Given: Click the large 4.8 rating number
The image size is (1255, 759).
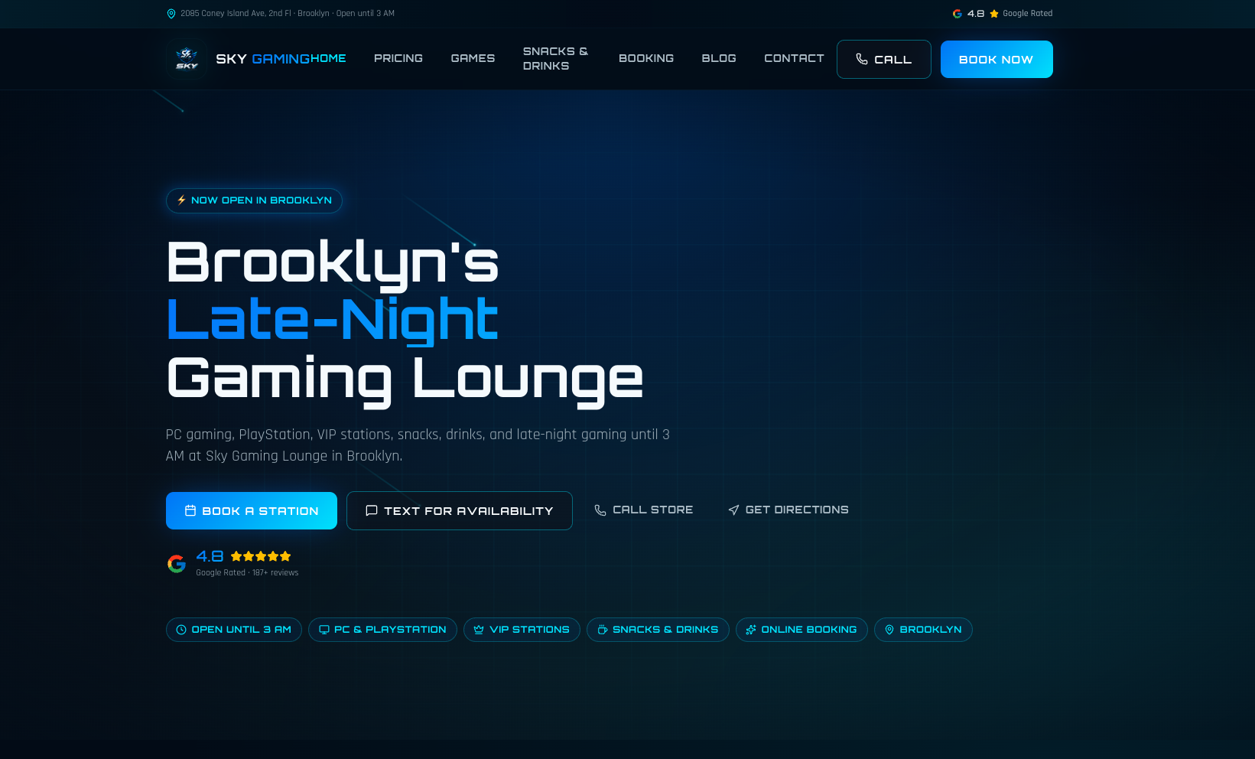Looking at the screenshot, I should (210, 556).
